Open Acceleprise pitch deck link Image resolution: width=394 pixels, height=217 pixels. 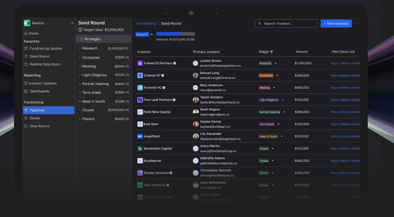(345, 161)
